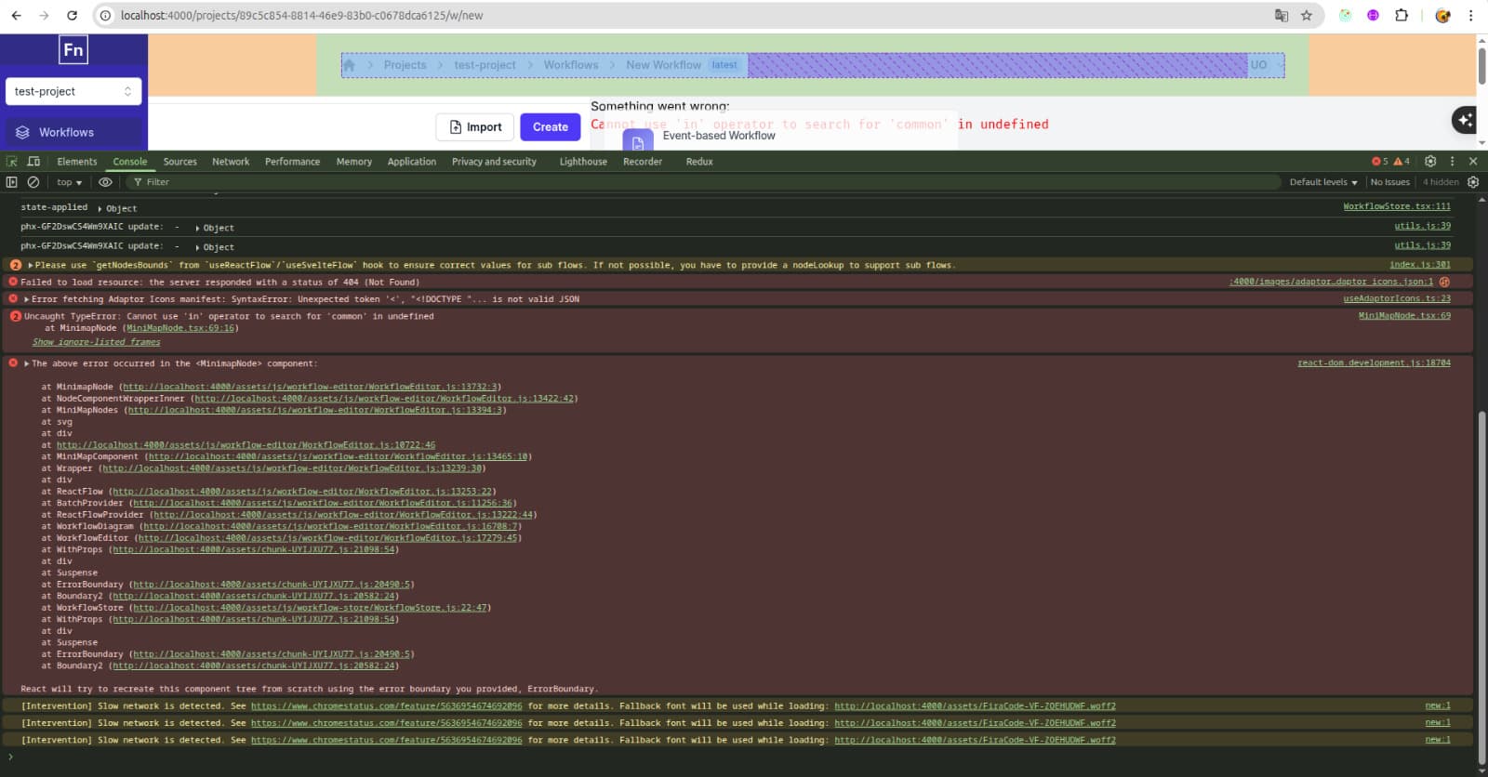Open the Network tab

tap(231, 162)
